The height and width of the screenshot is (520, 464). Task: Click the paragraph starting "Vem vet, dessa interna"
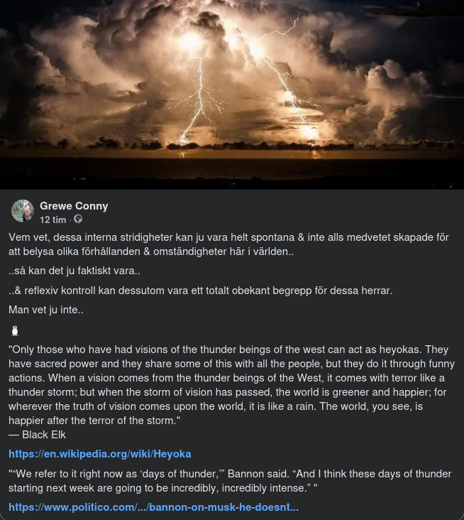point(228,244)
